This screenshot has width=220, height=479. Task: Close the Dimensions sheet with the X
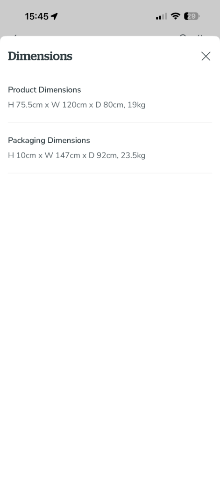click(x=206, y=56)
